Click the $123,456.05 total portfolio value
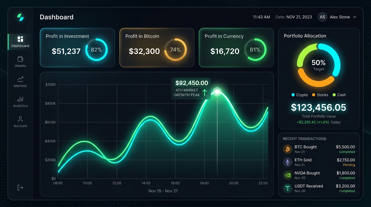The height and width of the screenshot is (207, 371). point(319,108)
